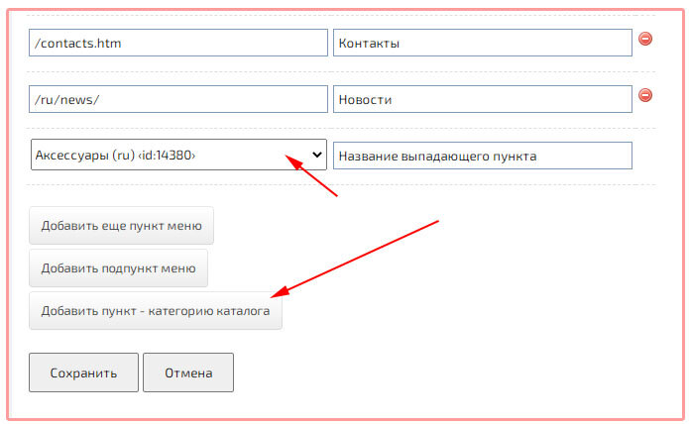Image resolution: width=689 pixels, height=424 pixels.
Task: Focus the /ru/news/ URL field
Action: coord(178,99)
